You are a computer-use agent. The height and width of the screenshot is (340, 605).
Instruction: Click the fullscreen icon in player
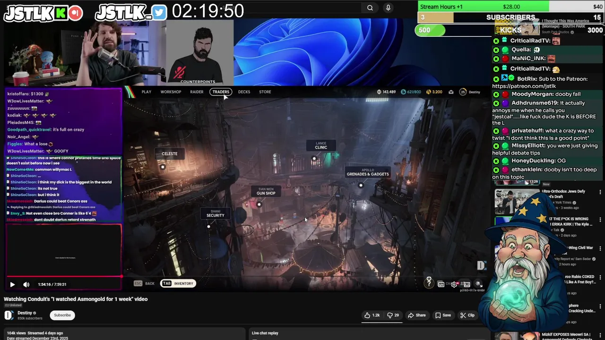478,284
